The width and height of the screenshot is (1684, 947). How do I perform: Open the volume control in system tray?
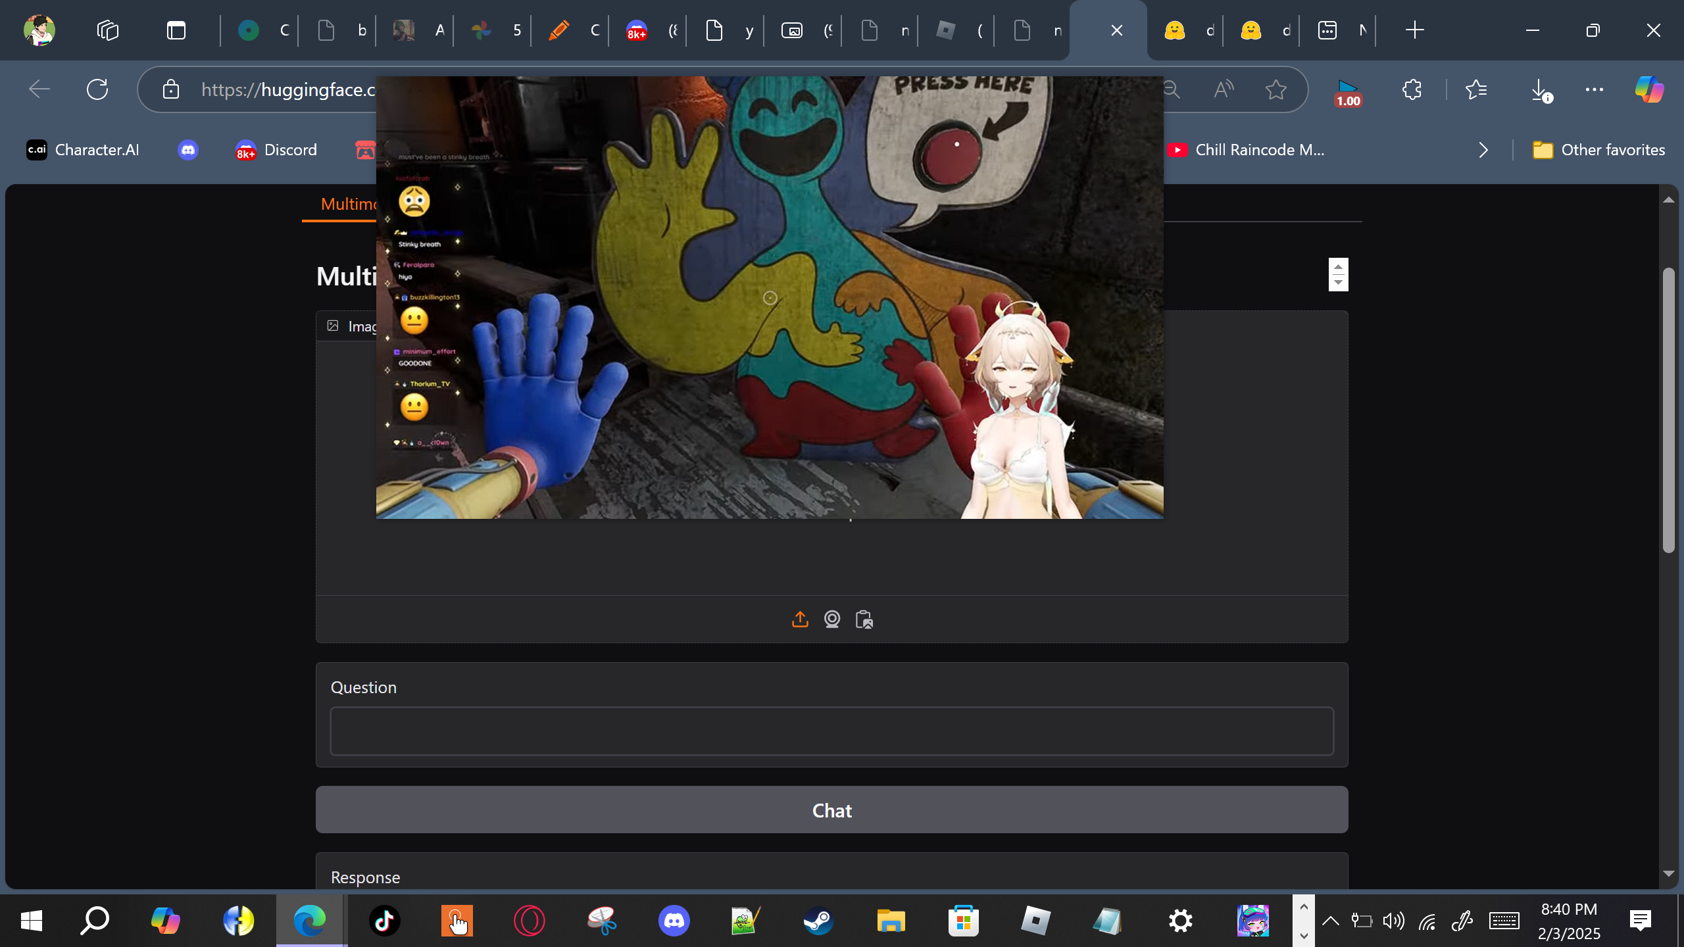click(1393, 921)
